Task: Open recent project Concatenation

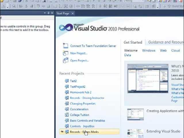Action: pos(79,109)
